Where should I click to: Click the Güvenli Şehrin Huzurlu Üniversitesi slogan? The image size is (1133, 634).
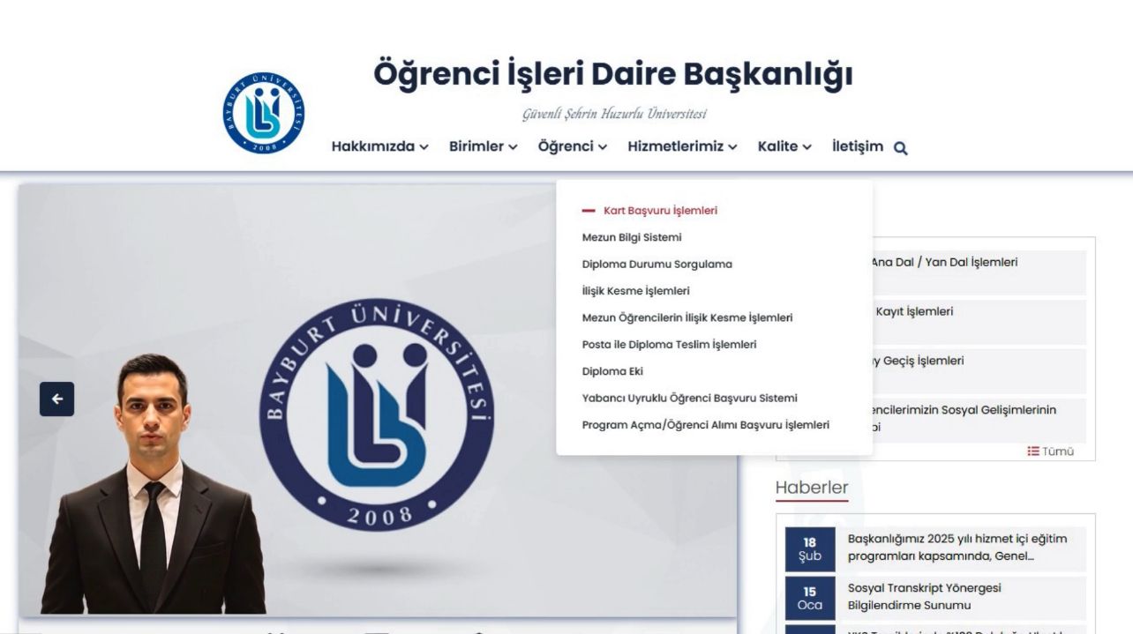(614, 114)
